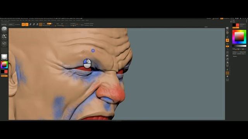Click the FillObject button in Color palette
The image size is (248, 139).
236,52
